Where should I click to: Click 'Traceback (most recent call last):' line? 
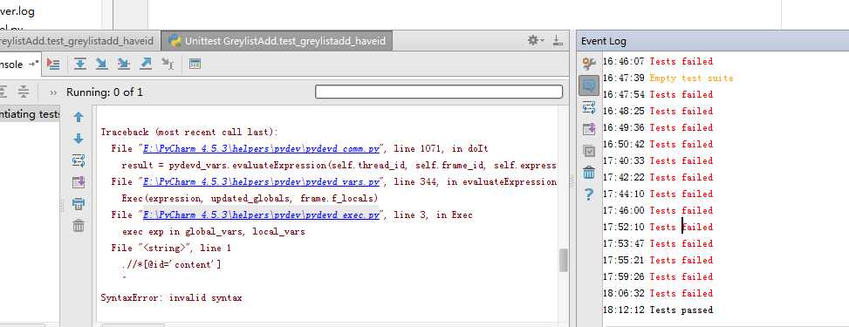189,132
